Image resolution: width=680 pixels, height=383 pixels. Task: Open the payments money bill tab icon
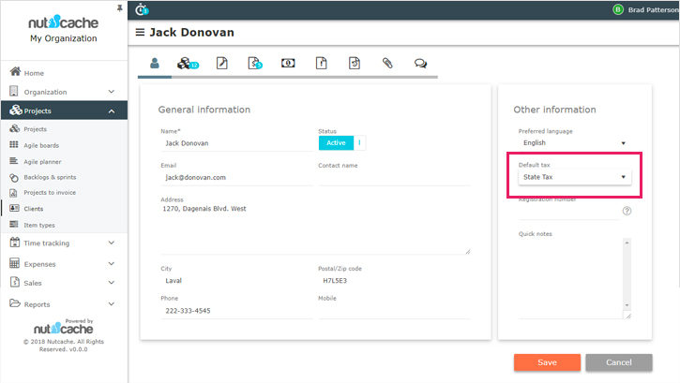288,64
